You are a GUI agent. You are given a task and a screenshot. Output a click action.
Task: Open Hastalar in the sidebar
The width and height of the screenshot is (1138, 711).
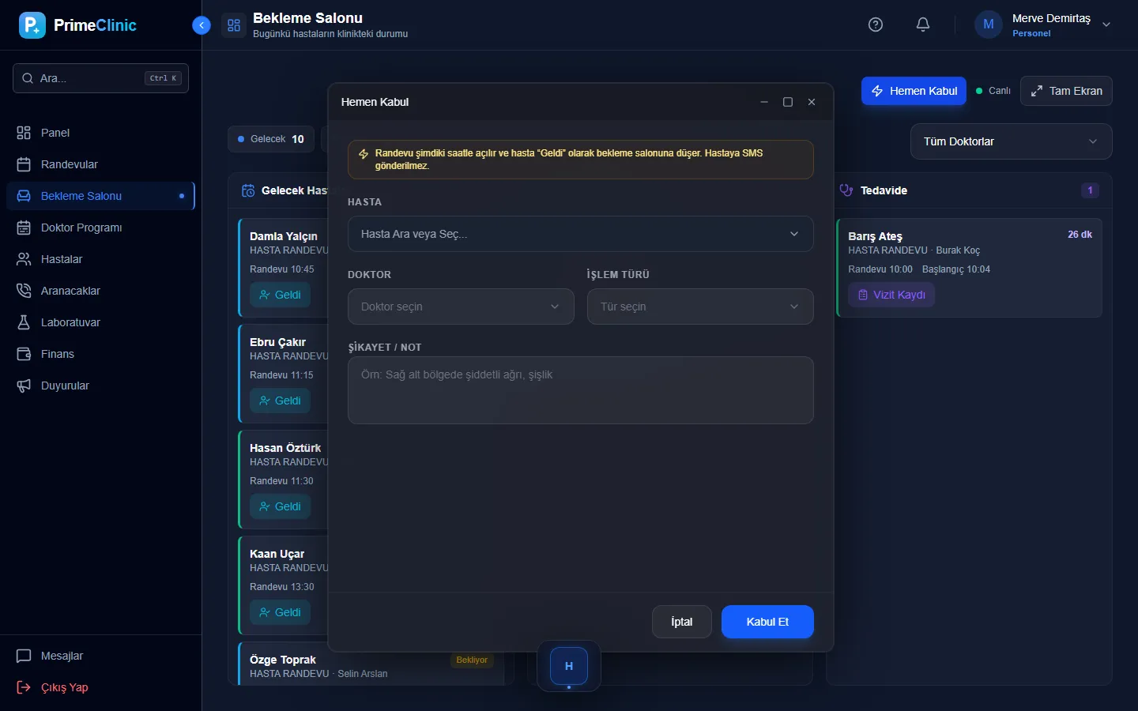pos(100,259)
